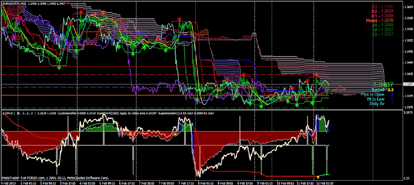This screenshot has height=185, width=414.
Task: Select the small red label box at the left edge
Action: click(17, 37)
